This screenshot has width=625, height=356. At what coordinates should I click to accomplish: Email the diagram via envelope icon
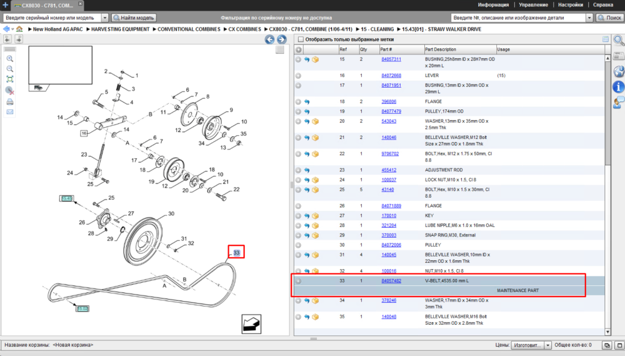(x=10, y=112)
